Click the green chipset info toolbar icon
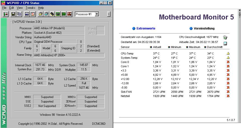This screenshot has height=128, width=241. click(x=58, y=14)
